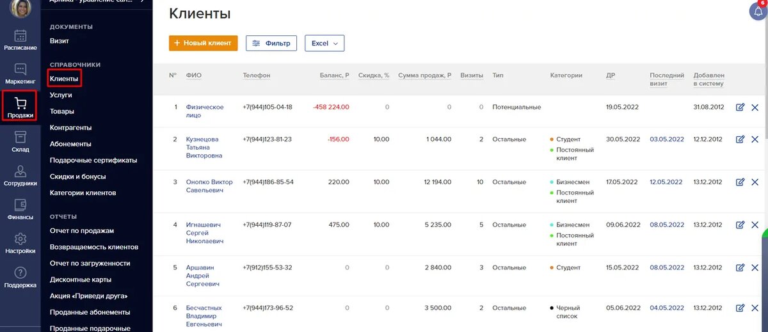
Task: Expand the Excel export dropdown
Action: (x=324, y=43)
